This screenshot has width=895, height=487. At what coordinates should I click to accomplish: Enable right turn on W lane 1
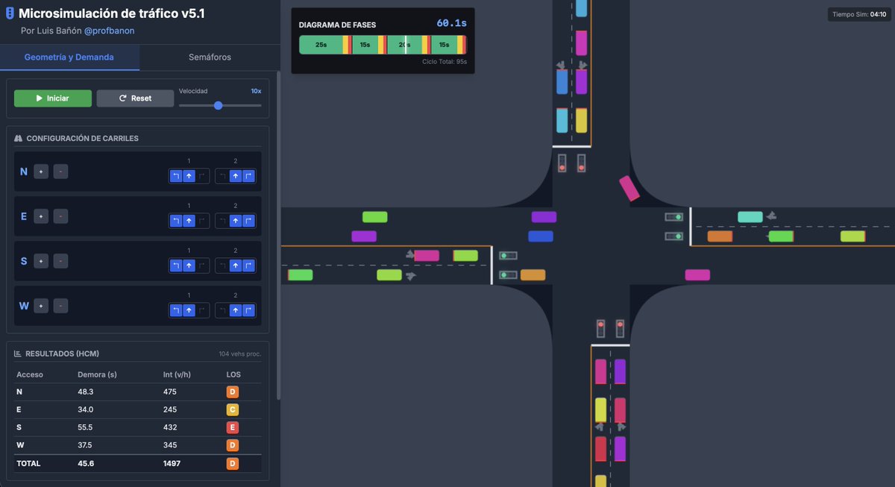tap(201, 310)
